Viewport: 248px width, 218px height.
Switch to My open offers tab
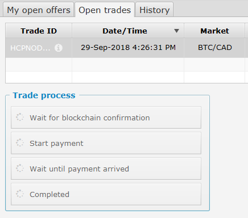[39, 10]
